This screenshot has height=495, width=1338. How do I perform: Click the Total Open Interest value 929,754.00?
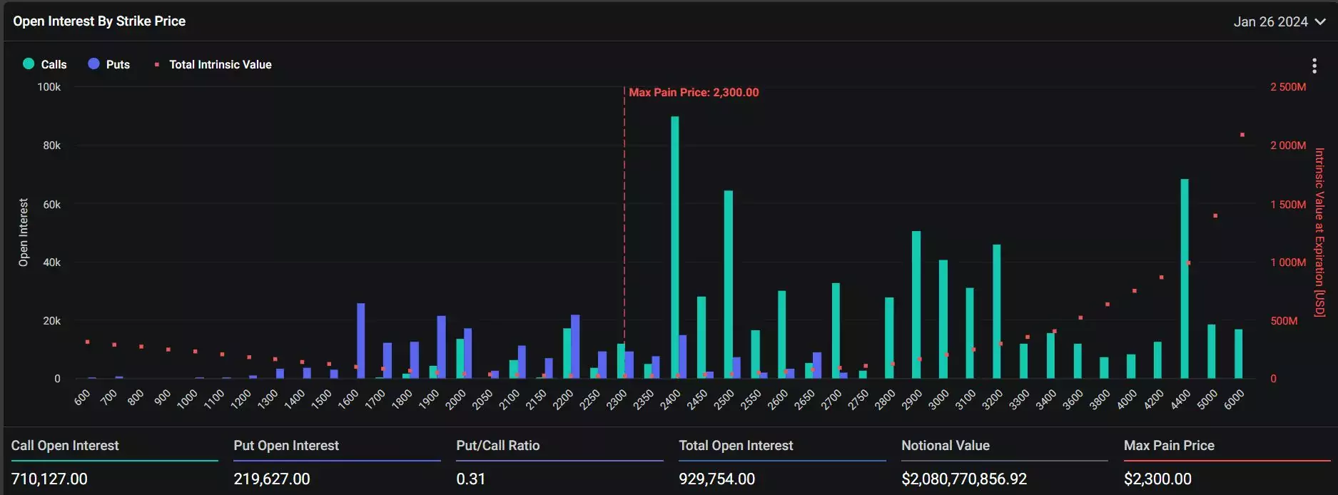click(716, 479)
